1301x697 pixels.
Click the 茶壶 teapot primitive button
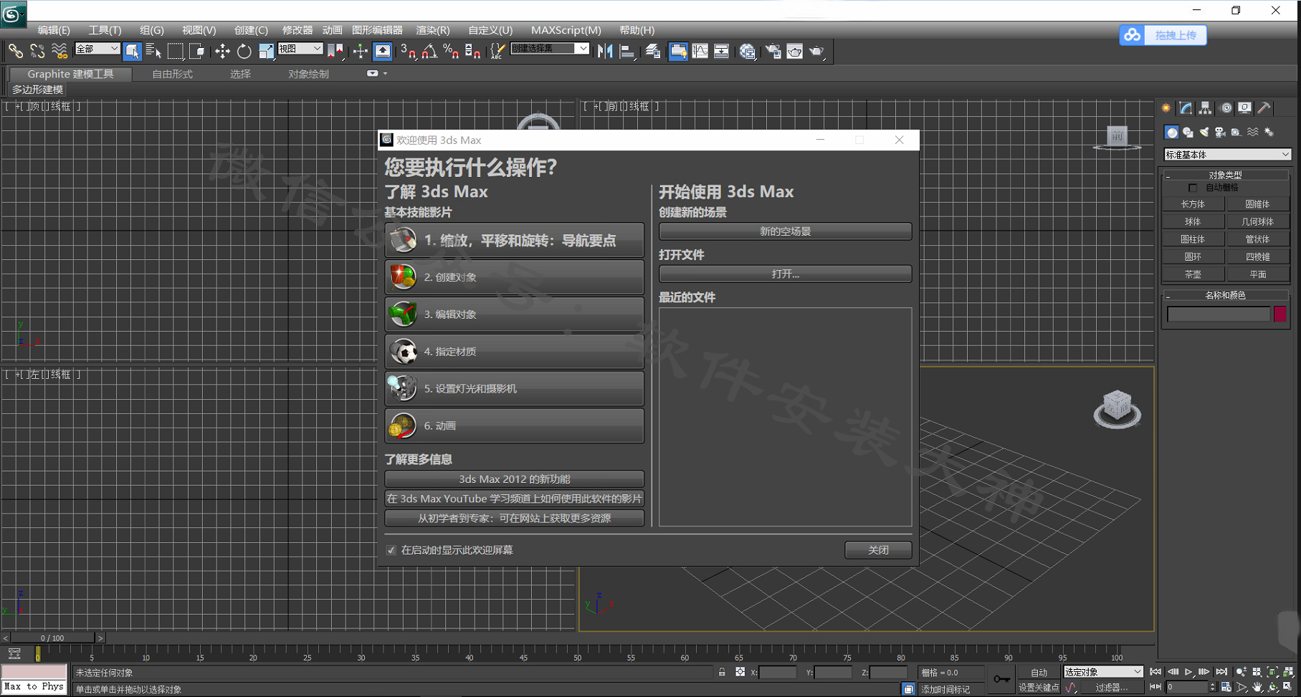pos(1193,274)
